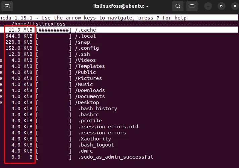Select the .bash_logout file

[96, 145]
